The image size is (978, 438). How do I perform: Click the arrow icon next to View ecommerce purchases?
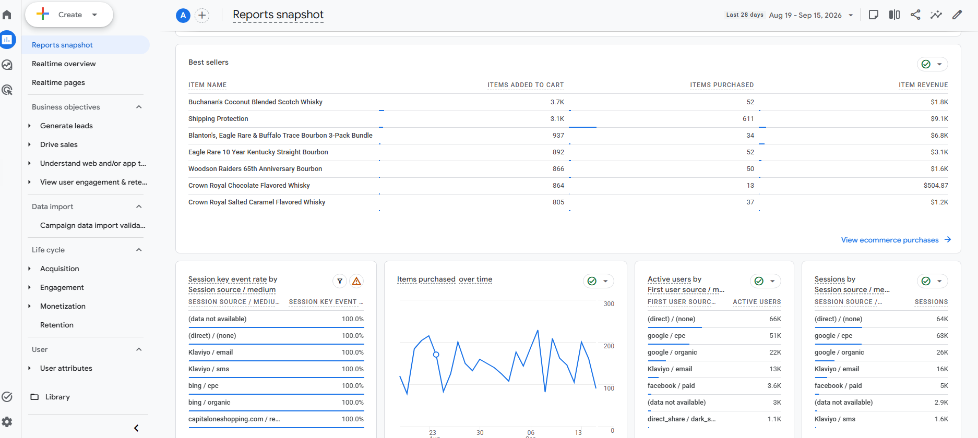[948, 239]
